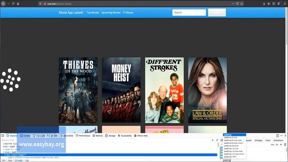The image size is (288, 162).
Task: Click into the page Search input
Action: click(x=189, y=13)
